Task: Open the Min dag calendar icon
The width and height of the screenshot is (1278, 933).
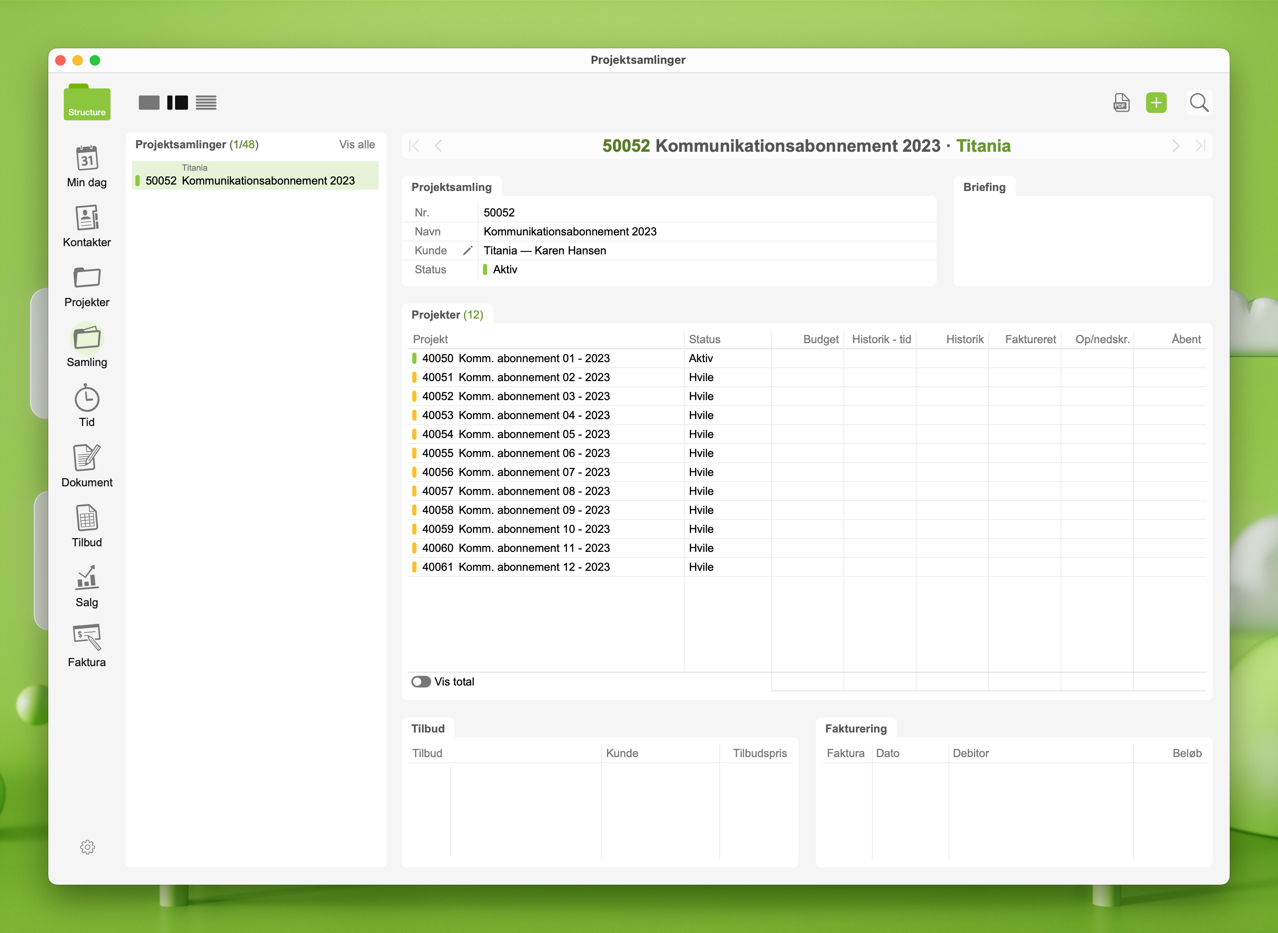Action: tap(86, 159)
